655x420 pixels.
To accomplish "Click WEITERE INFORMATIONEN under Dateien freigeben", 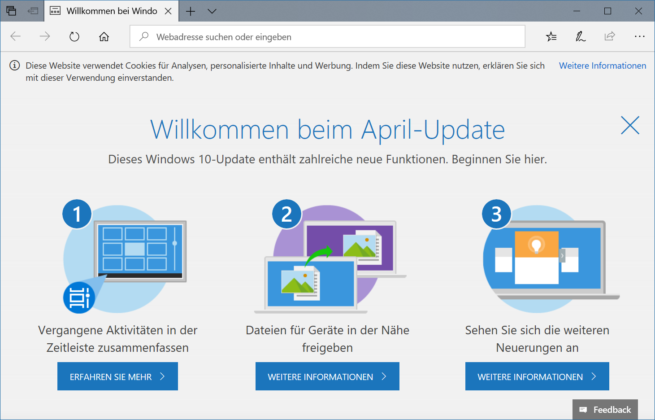I will pyautogui.click(x=327, y=376).
